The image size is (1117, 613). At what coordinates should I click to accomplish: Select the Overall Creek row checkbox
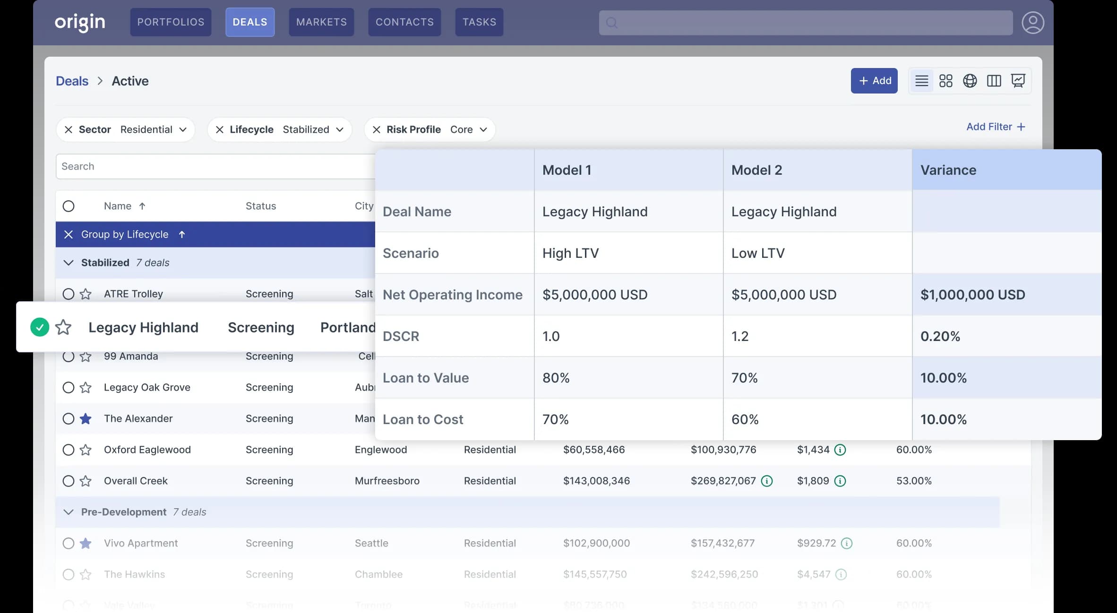[x=69, y=481]
